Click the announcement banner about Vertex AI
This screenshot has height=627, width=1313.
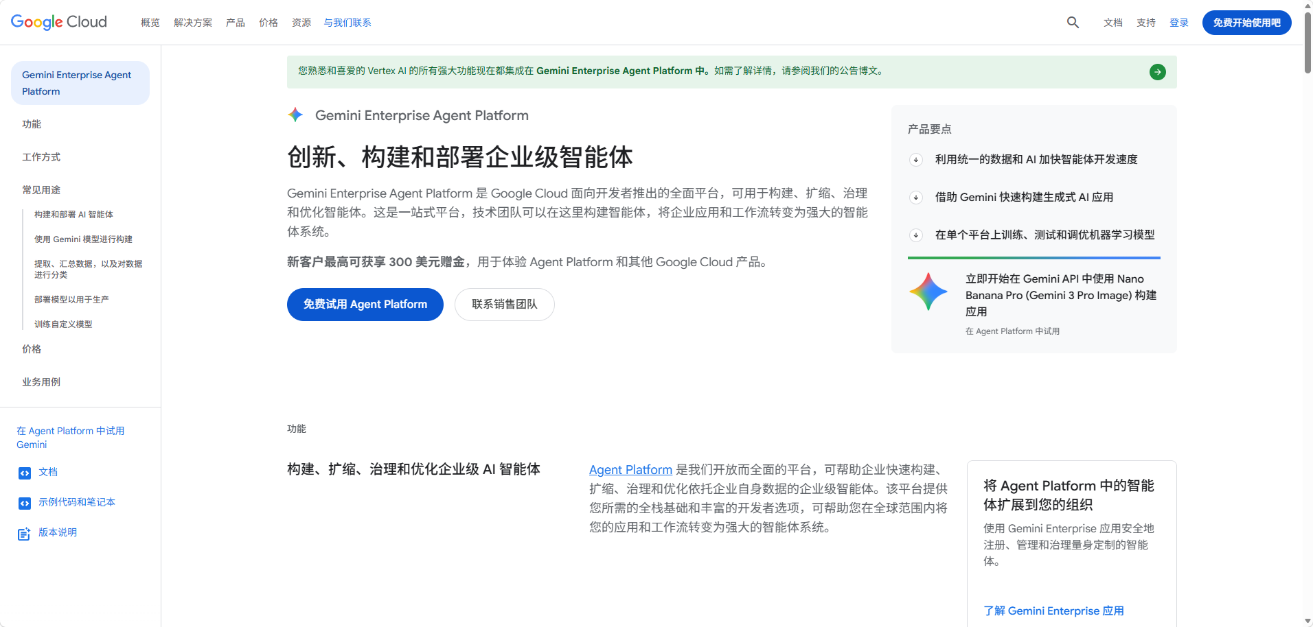pos(732,72)
